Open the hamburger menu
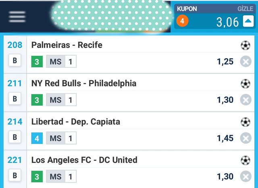The image size is (258, 188). (17, 17)
